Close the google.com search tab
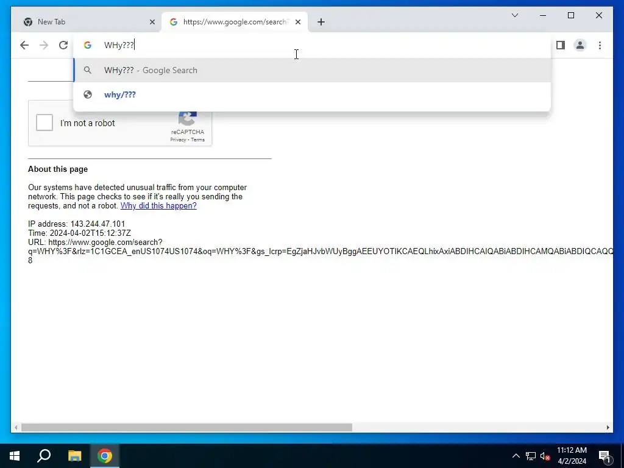 coord(297,22)
